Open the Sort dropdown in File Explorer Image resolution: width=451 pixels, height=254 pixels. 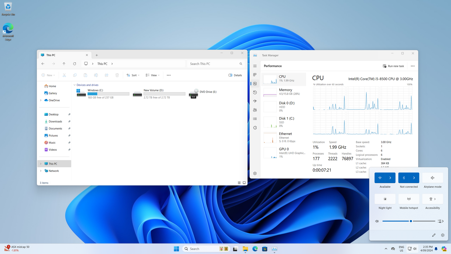coord(133,75)
